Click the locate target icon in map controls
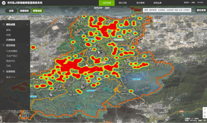Image resolution: width=207 pixels, height=123 pixels. [204, 113]
